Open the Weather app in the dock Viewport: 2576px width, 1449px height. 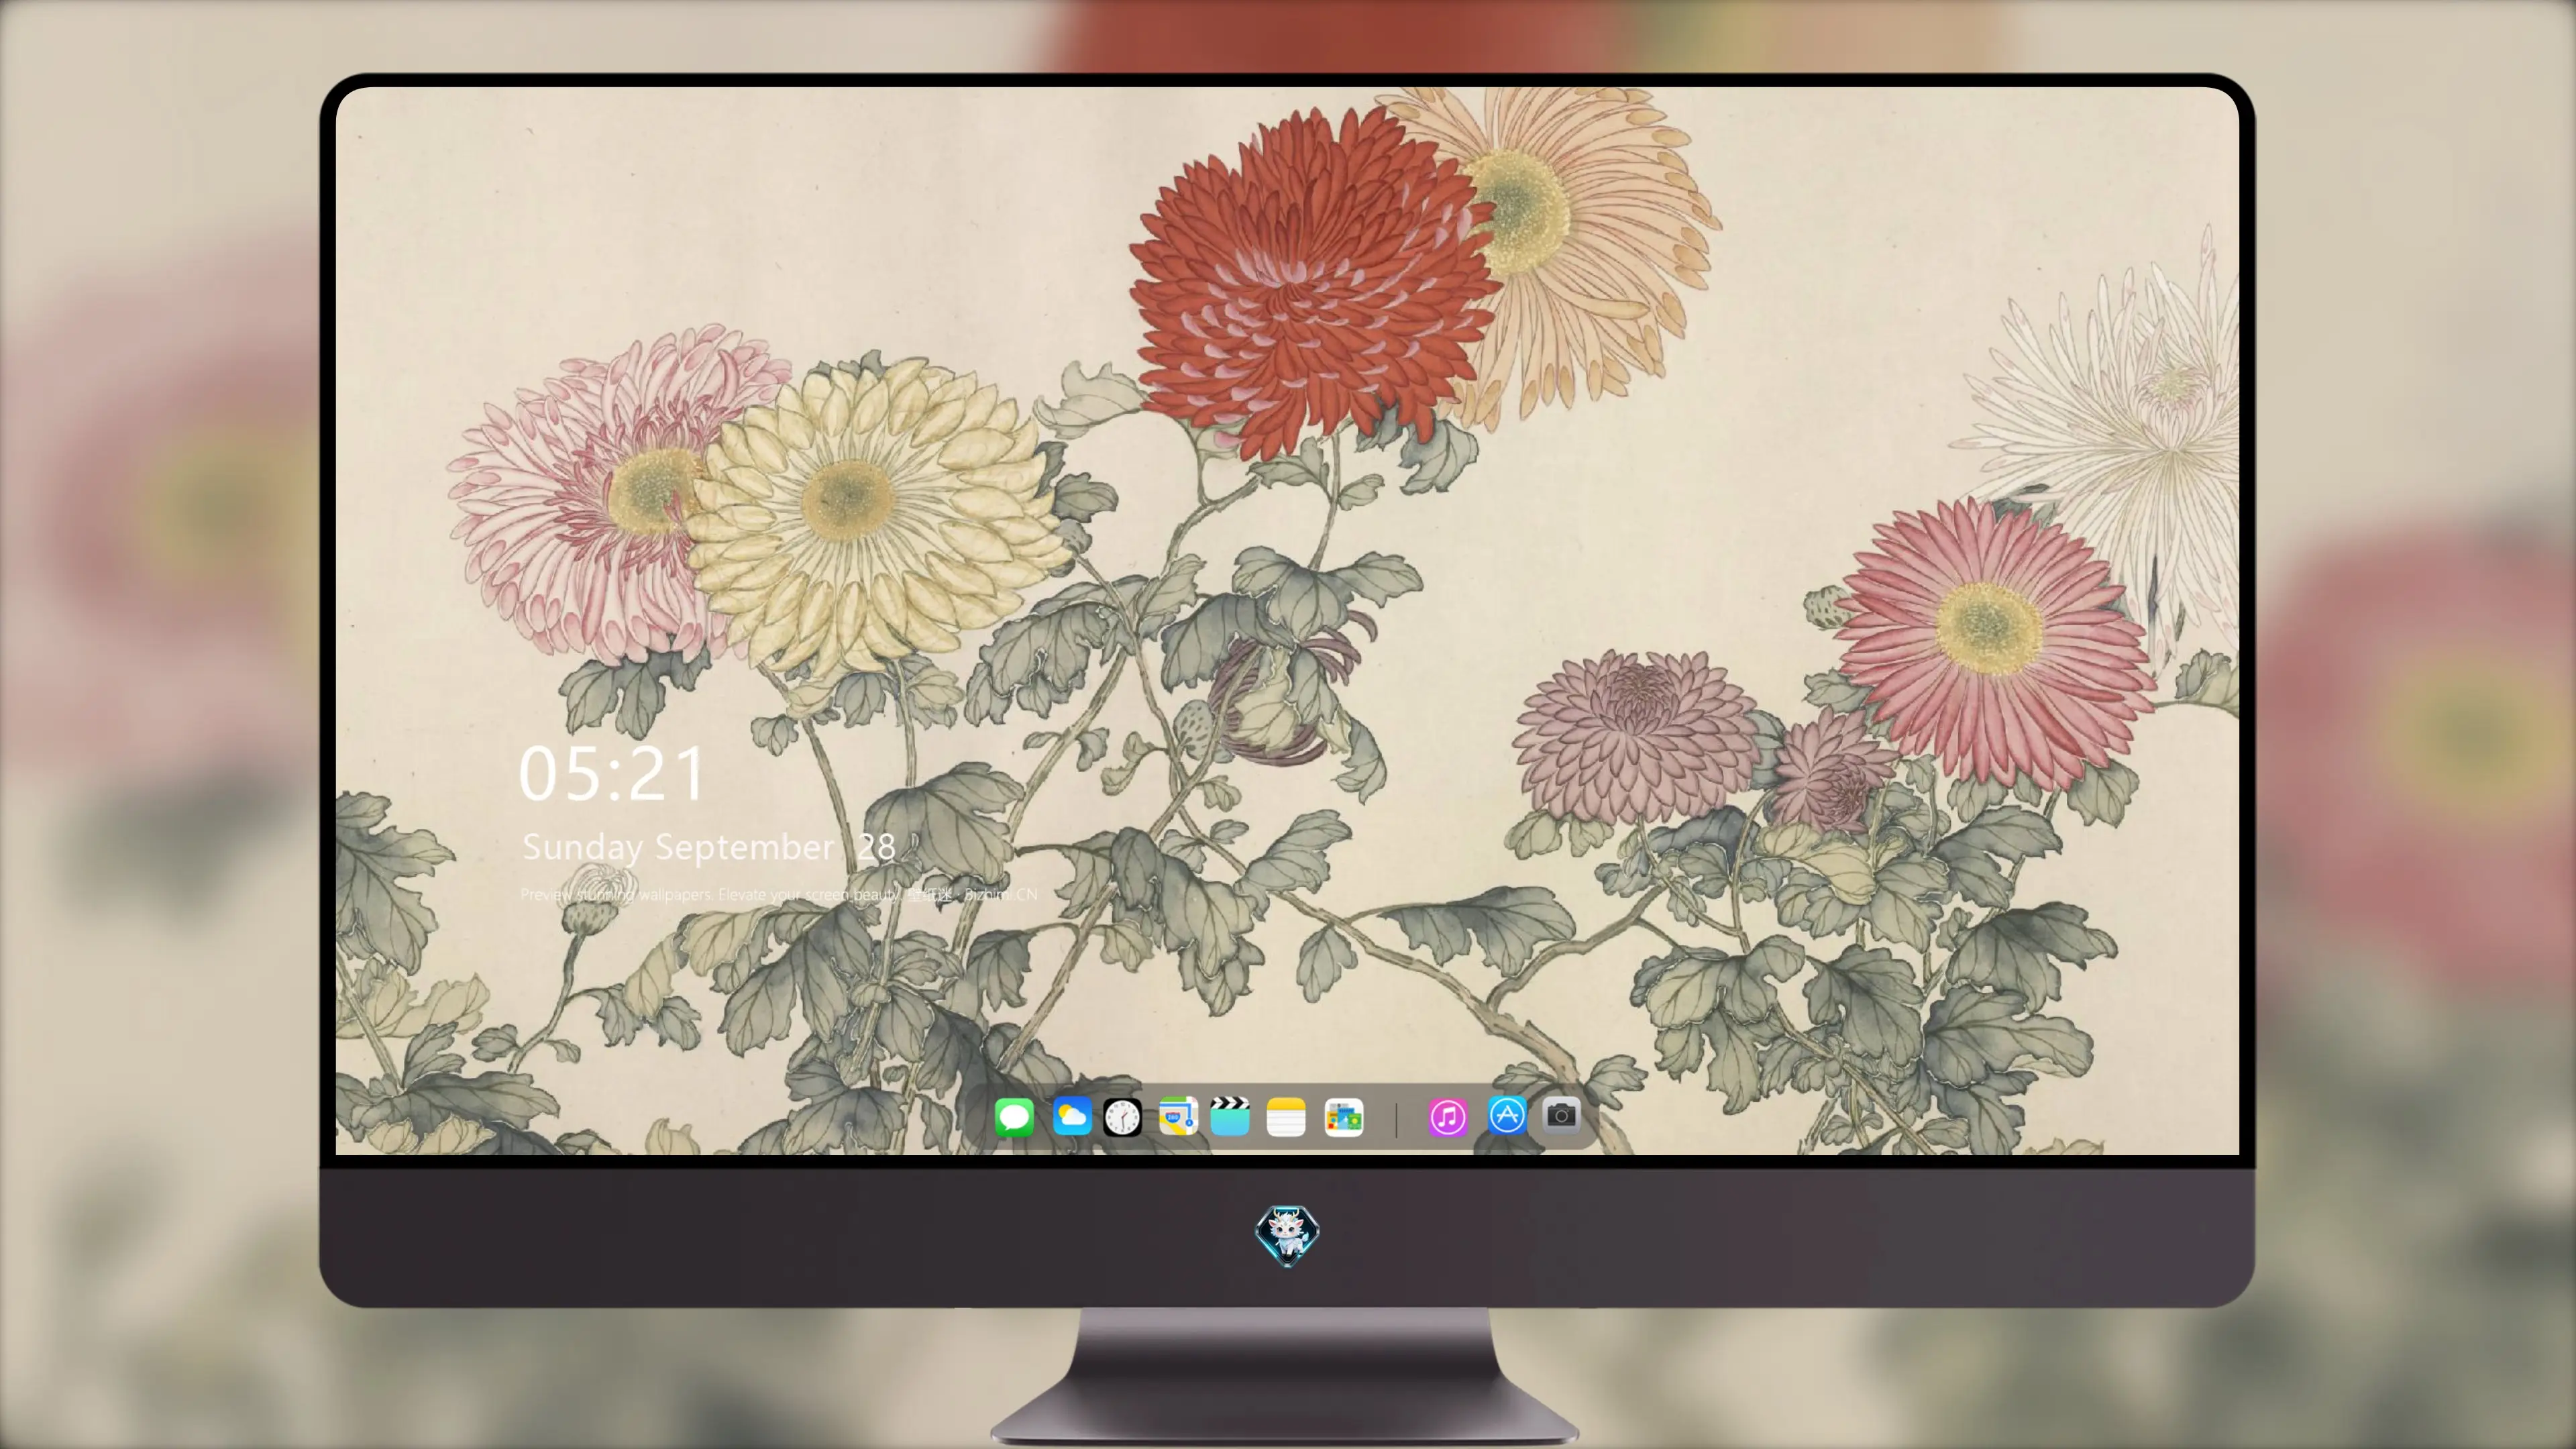click(1071, 1116)
